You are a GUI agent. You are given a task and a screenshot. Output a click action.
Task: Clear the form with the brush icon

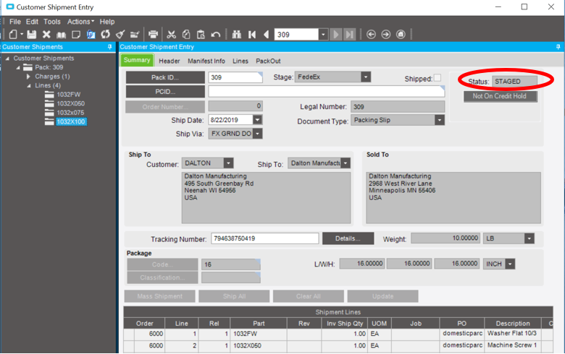[x=120, y=35]
